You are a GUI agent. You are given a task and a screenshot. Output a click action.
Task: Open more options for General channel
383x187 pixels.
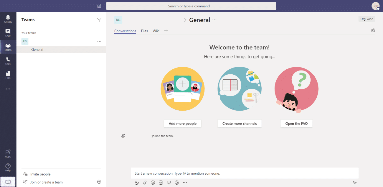[214, 20]
